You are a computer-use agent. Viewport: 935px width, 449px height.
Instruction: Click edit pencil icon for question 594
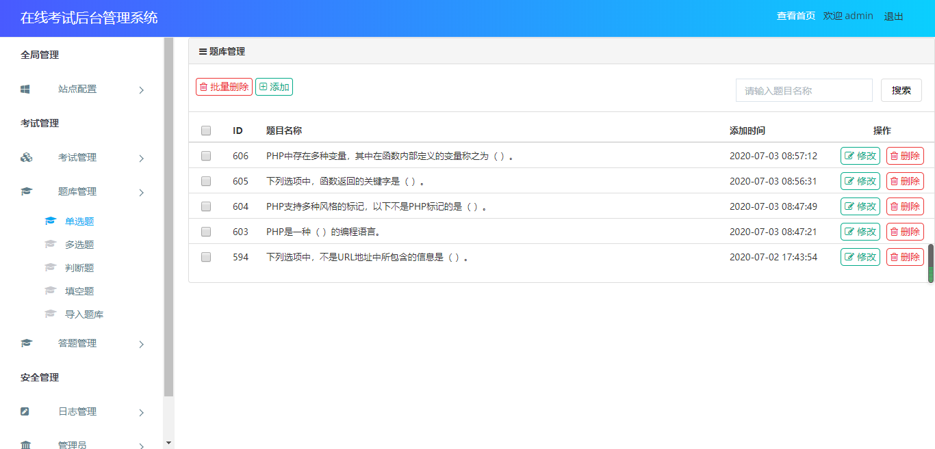tap(849, 257)
